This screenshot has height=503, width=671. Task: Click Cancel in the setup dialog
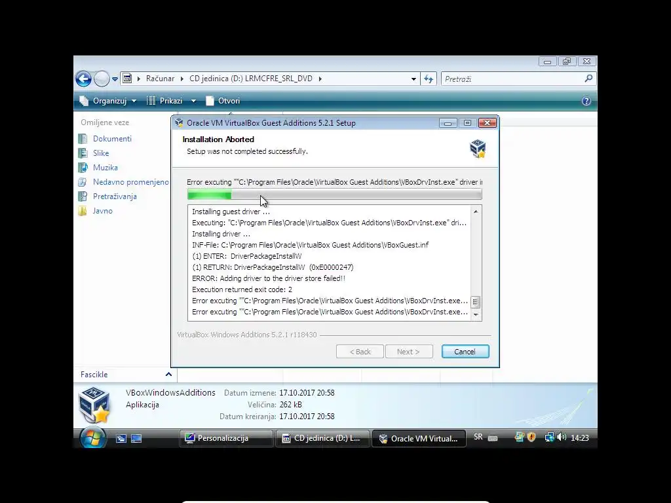pyautogui.click(x=465, y=352)
